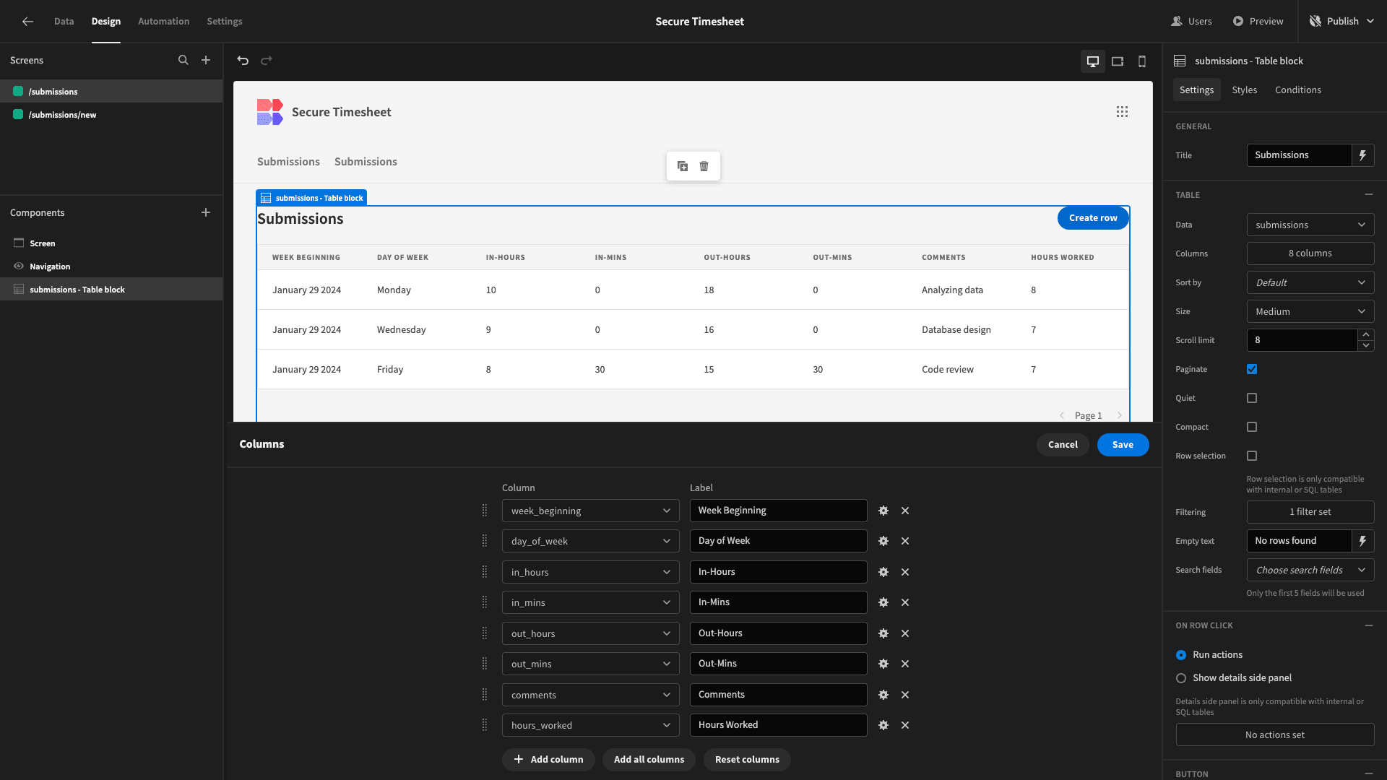Open the Publish dropdown
Screen dimensions: 1387x780
coord(1342,22)
